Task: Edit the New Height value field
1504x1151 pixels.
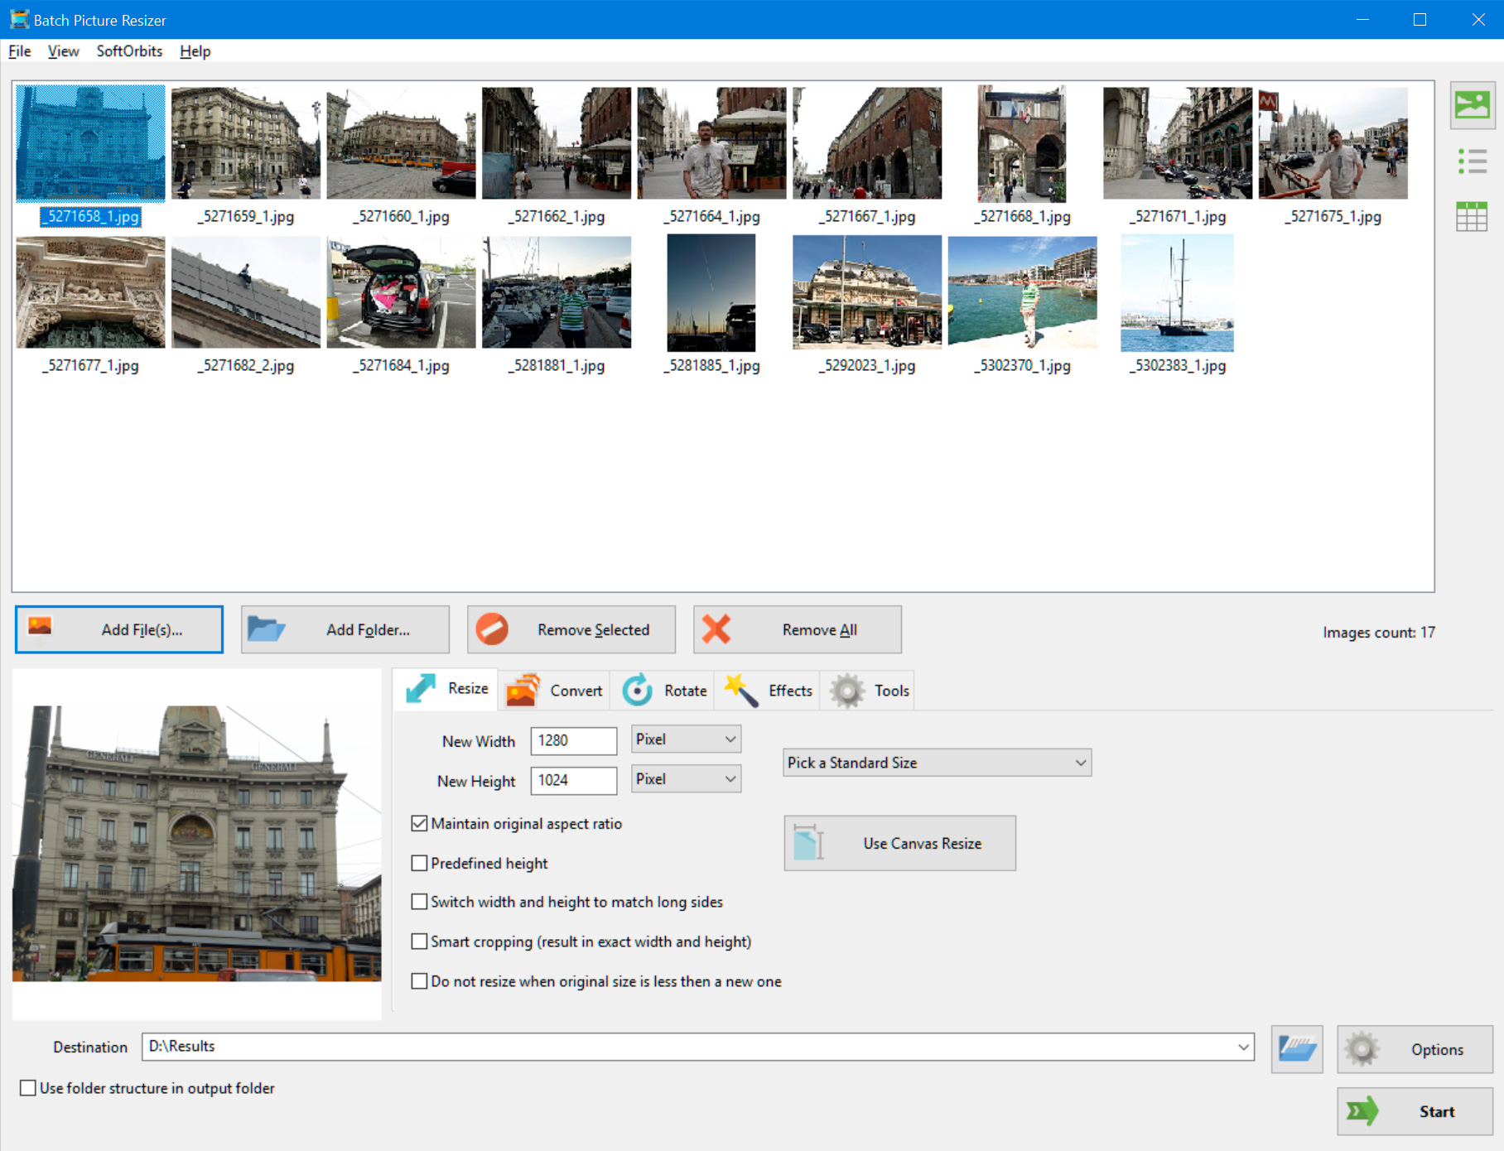Action: (x=573, y=780)
